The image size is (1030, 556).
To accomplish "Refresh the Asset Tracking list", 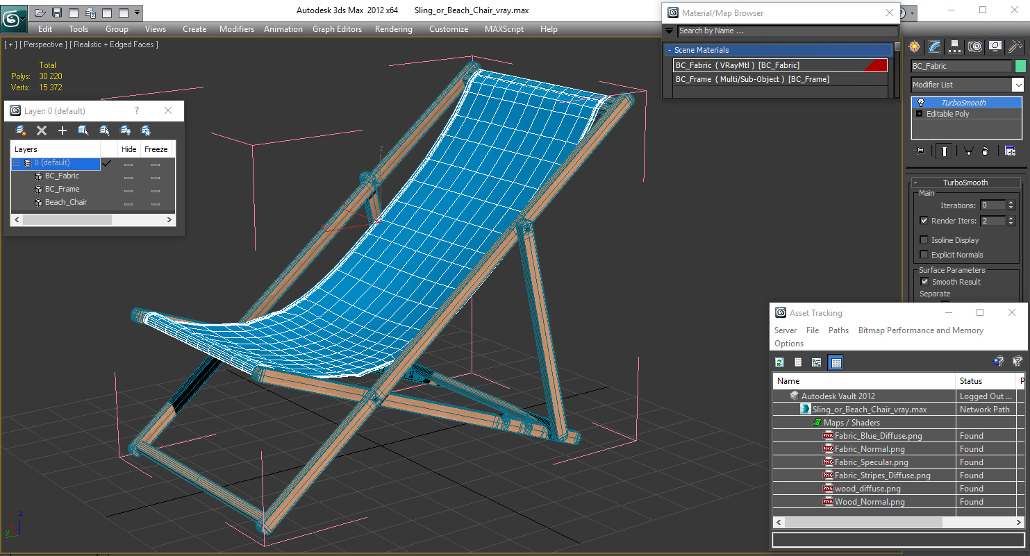I will (780, 362).
